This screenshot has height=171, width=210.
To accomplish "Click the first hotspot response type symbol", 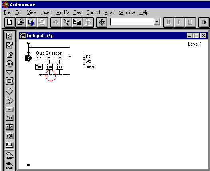I will (39, 58).
